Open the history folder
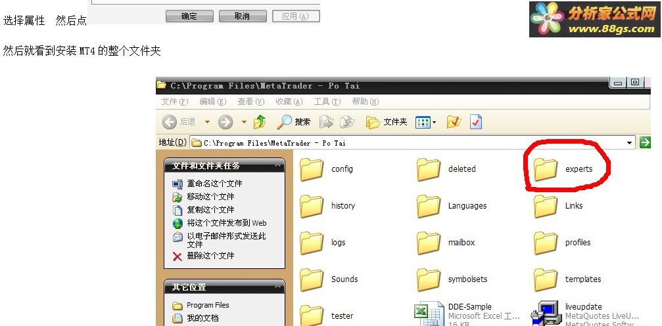The image size is (662, 326). coord(327,206)
